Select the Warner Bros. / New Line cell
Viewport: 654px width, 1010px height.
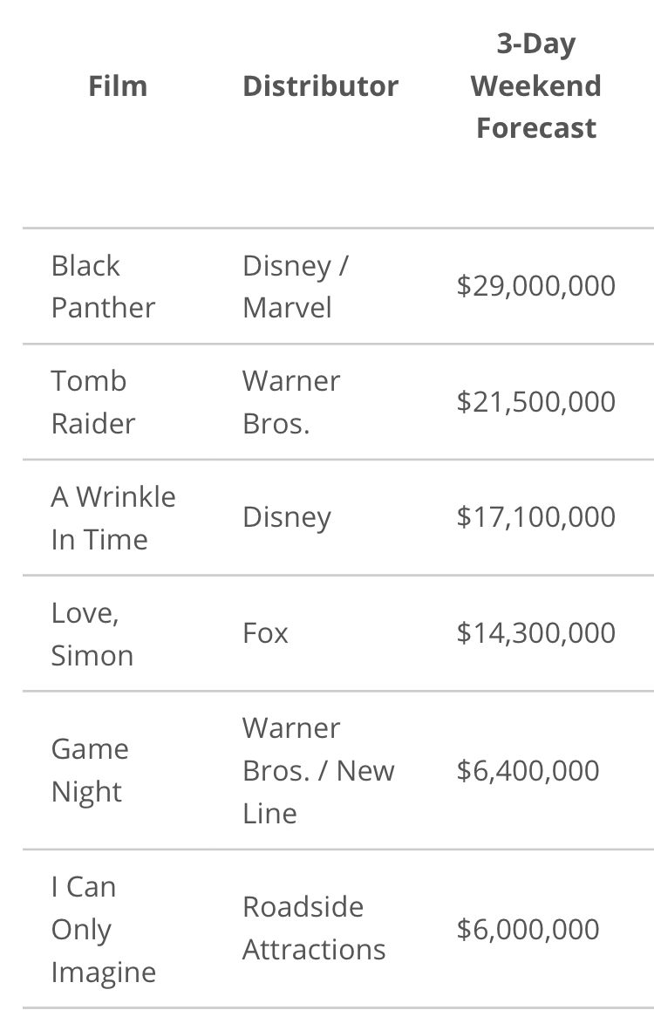pos(317,770)
